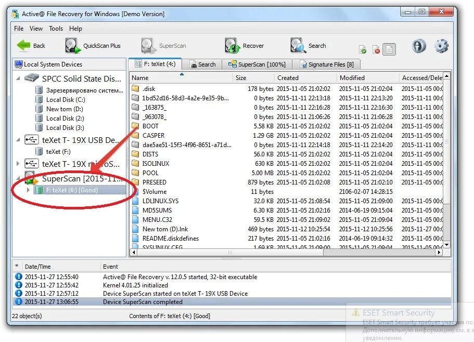This screenshot has height=342, width=474.
Task: Click the Event column header in log
Action: (275, 267)
